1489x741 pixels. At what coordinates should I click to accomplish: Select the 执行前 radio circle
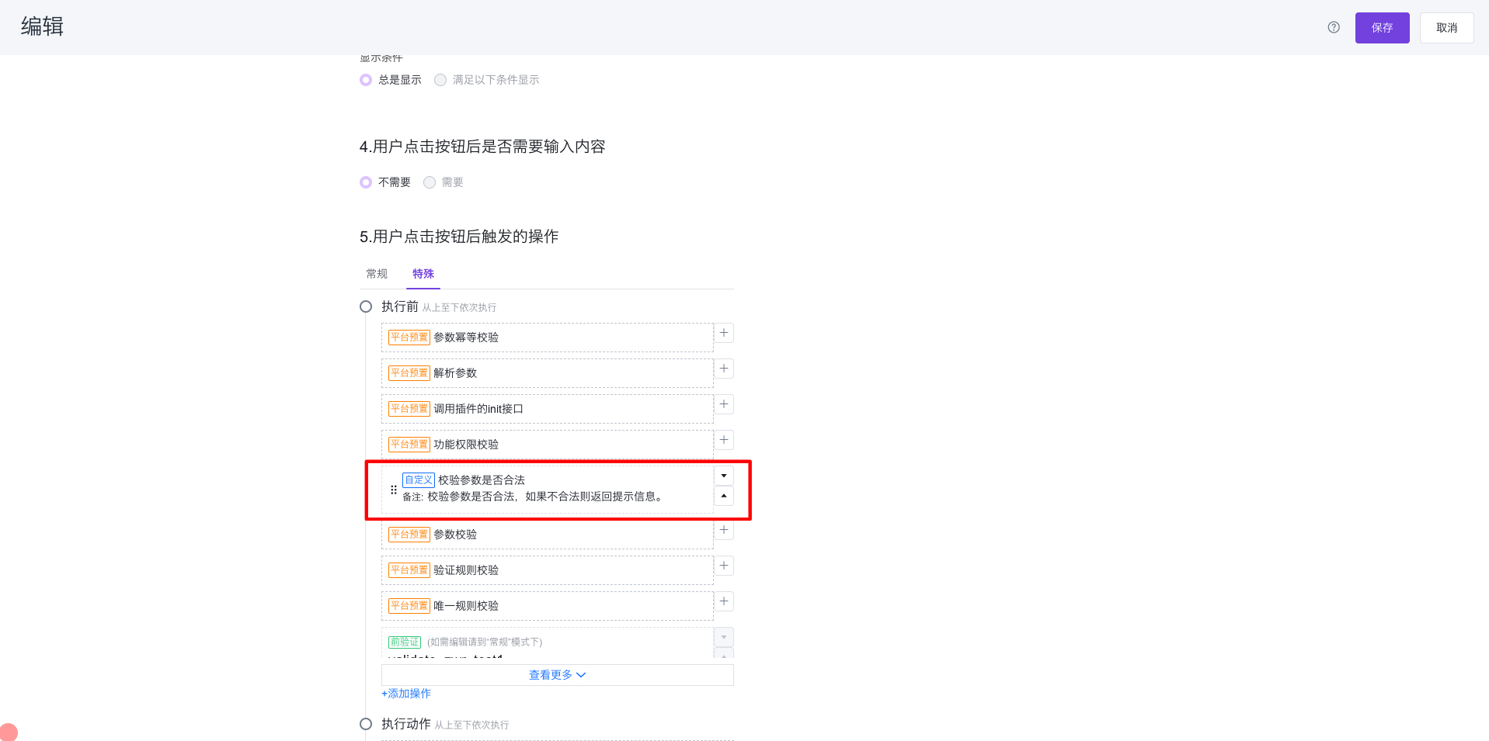pos(366,306)
